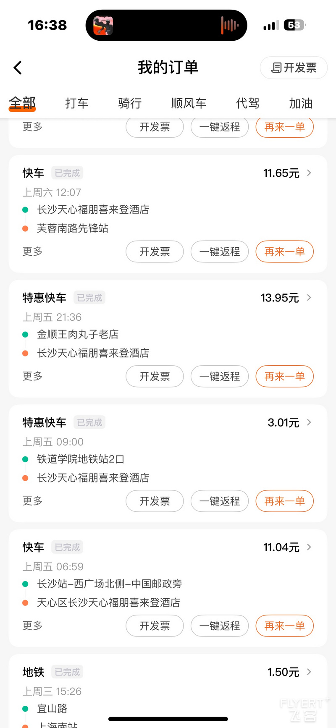Screen dimensions: 336x728
Task: Tap 更多 on the 长沙站 order
Action: point(32,626)
